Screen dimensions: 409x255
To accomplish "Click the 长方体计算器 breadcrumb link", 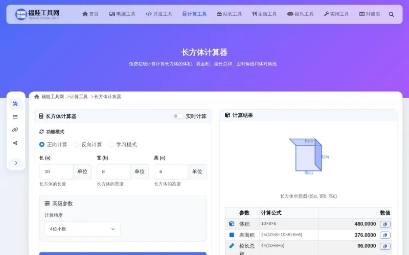I will [107, 96].
